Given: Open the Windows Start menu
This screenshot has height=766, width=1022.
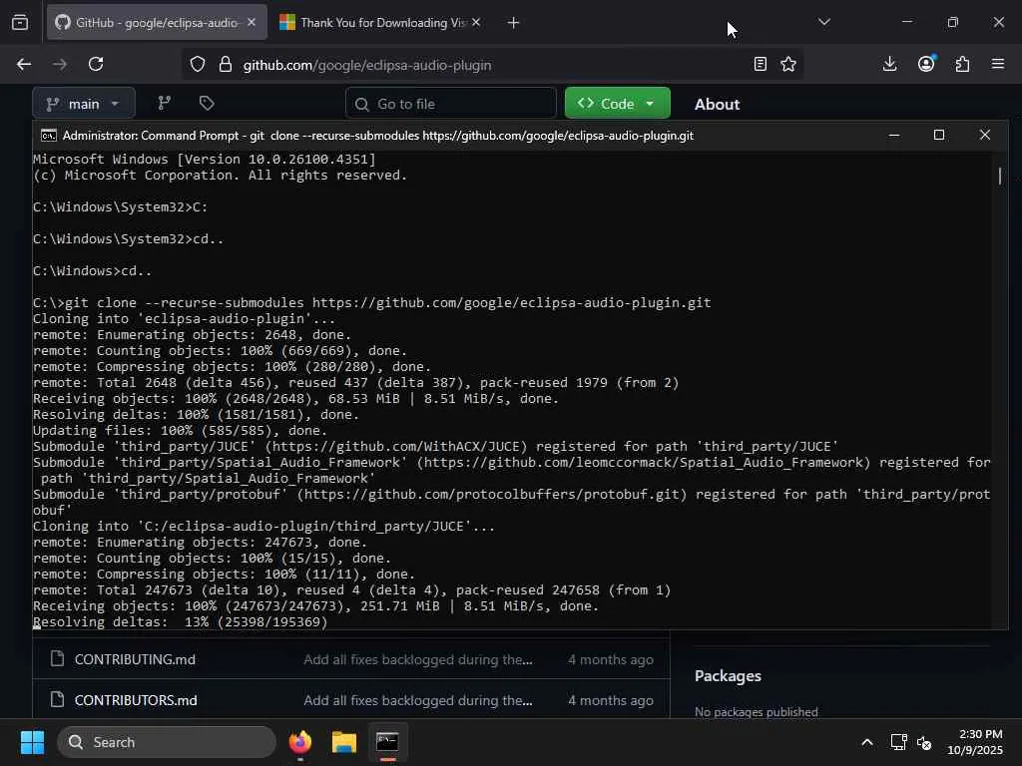Looking at the screenshot, I should (x=32, y=742).
